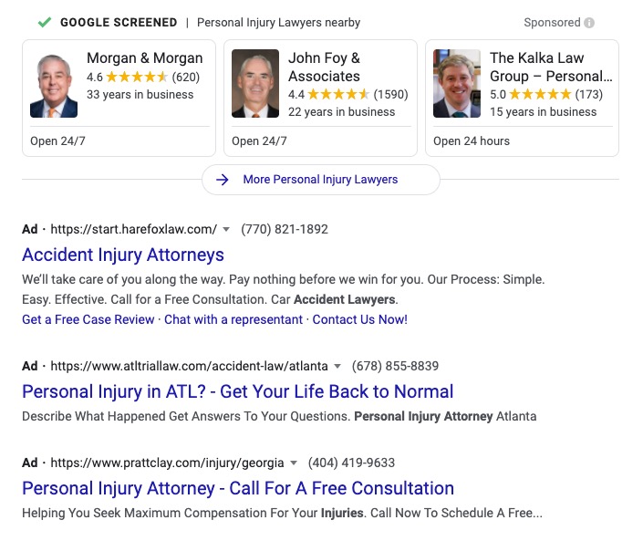This screenshot has height=541, width=643.
Task: Open Personal Injury Attorney Free Consultation ad
Action: tap(237, 488)
